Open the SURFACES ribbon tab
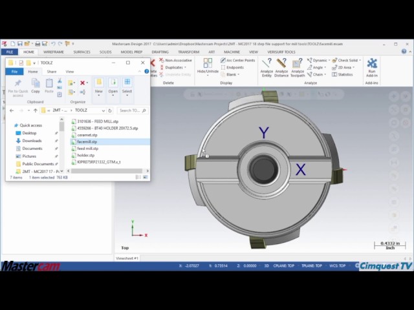This screenshot has height=310, width=414. click(82, 52)
